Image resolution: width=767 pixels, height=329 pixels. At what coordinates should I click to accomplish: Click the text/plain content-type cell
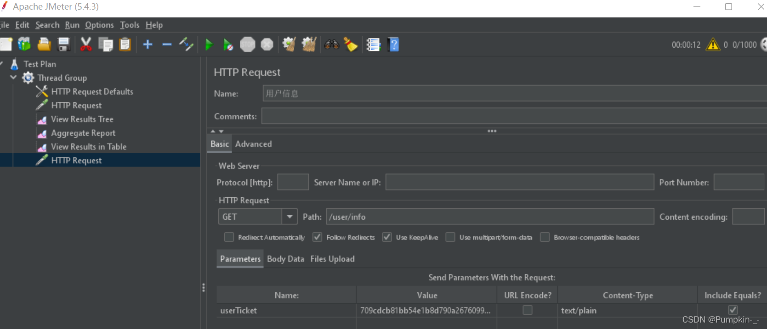(627, 310)
